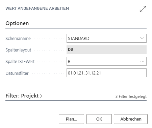Open the Schemaname dropdown arrow

point(142,38)
